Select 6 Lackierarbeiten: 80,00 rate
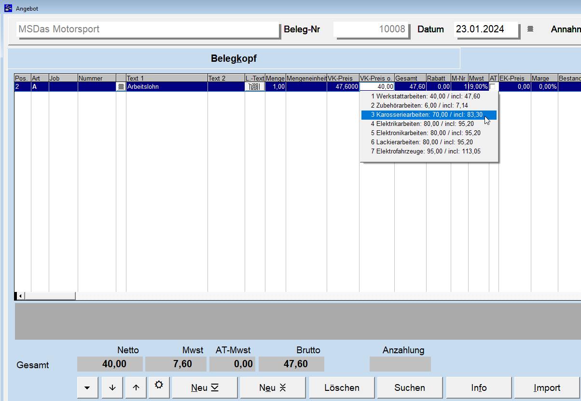 (429, 142)
